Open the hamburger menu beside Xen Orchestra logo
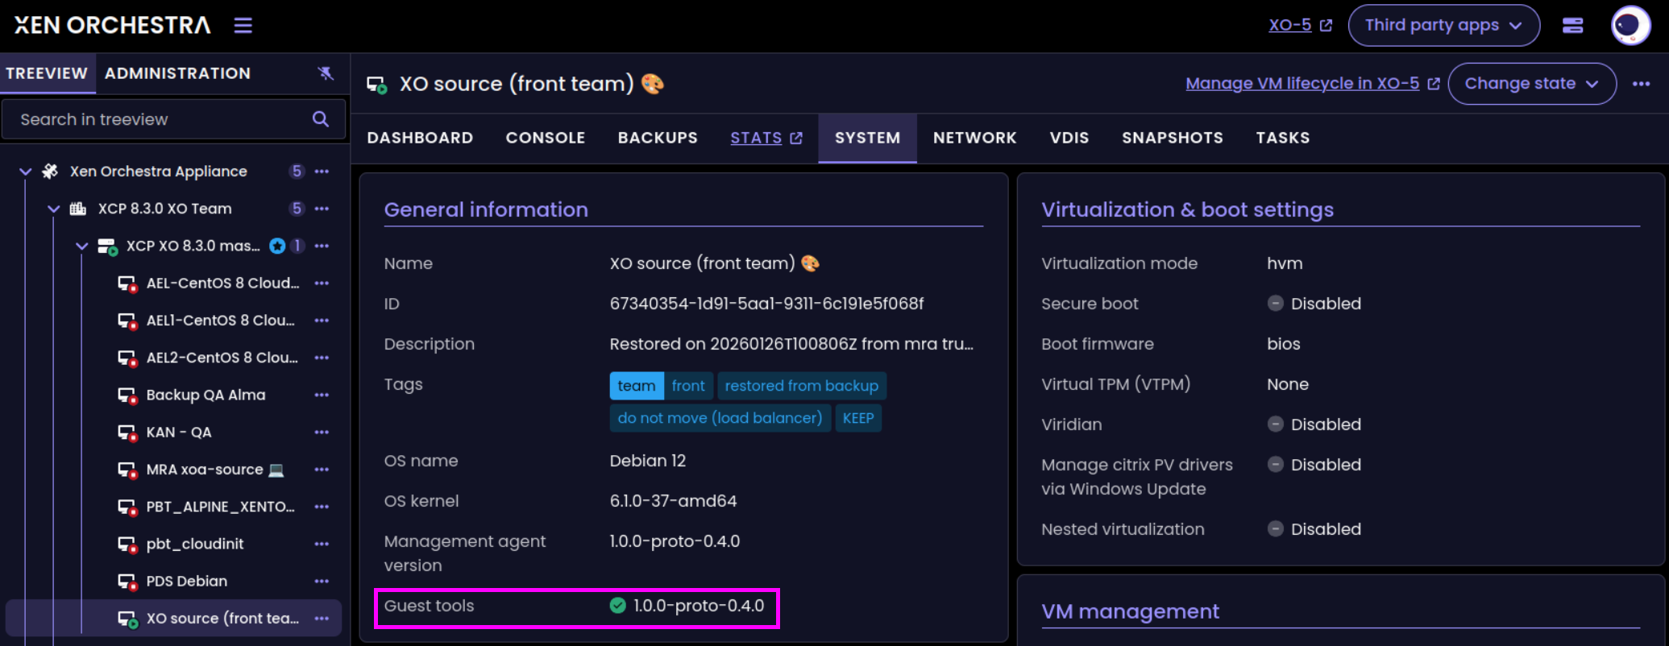Viewport: 1669px width, 646px height. 243,26
